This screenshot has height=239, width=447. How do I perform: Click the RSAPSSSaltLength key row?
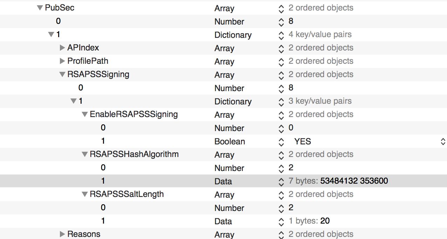pos(127,194)
